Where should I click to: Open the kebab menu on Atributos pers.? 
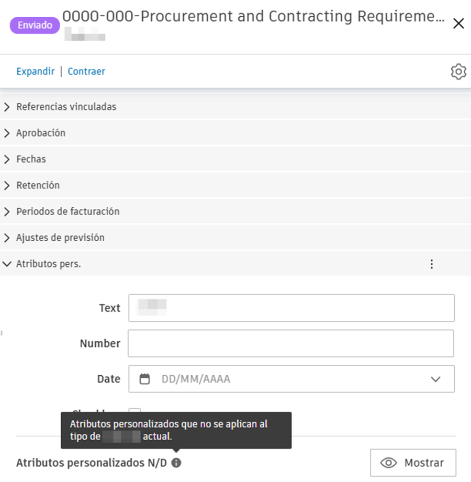point(432,264)
